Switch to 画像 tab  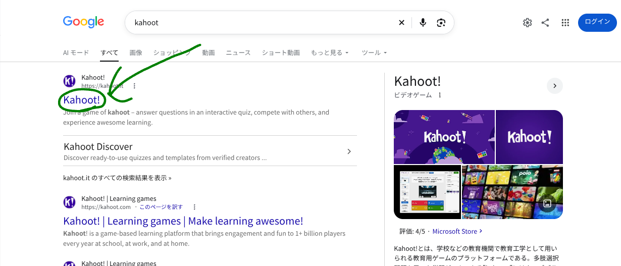click(x=136, y=52)
